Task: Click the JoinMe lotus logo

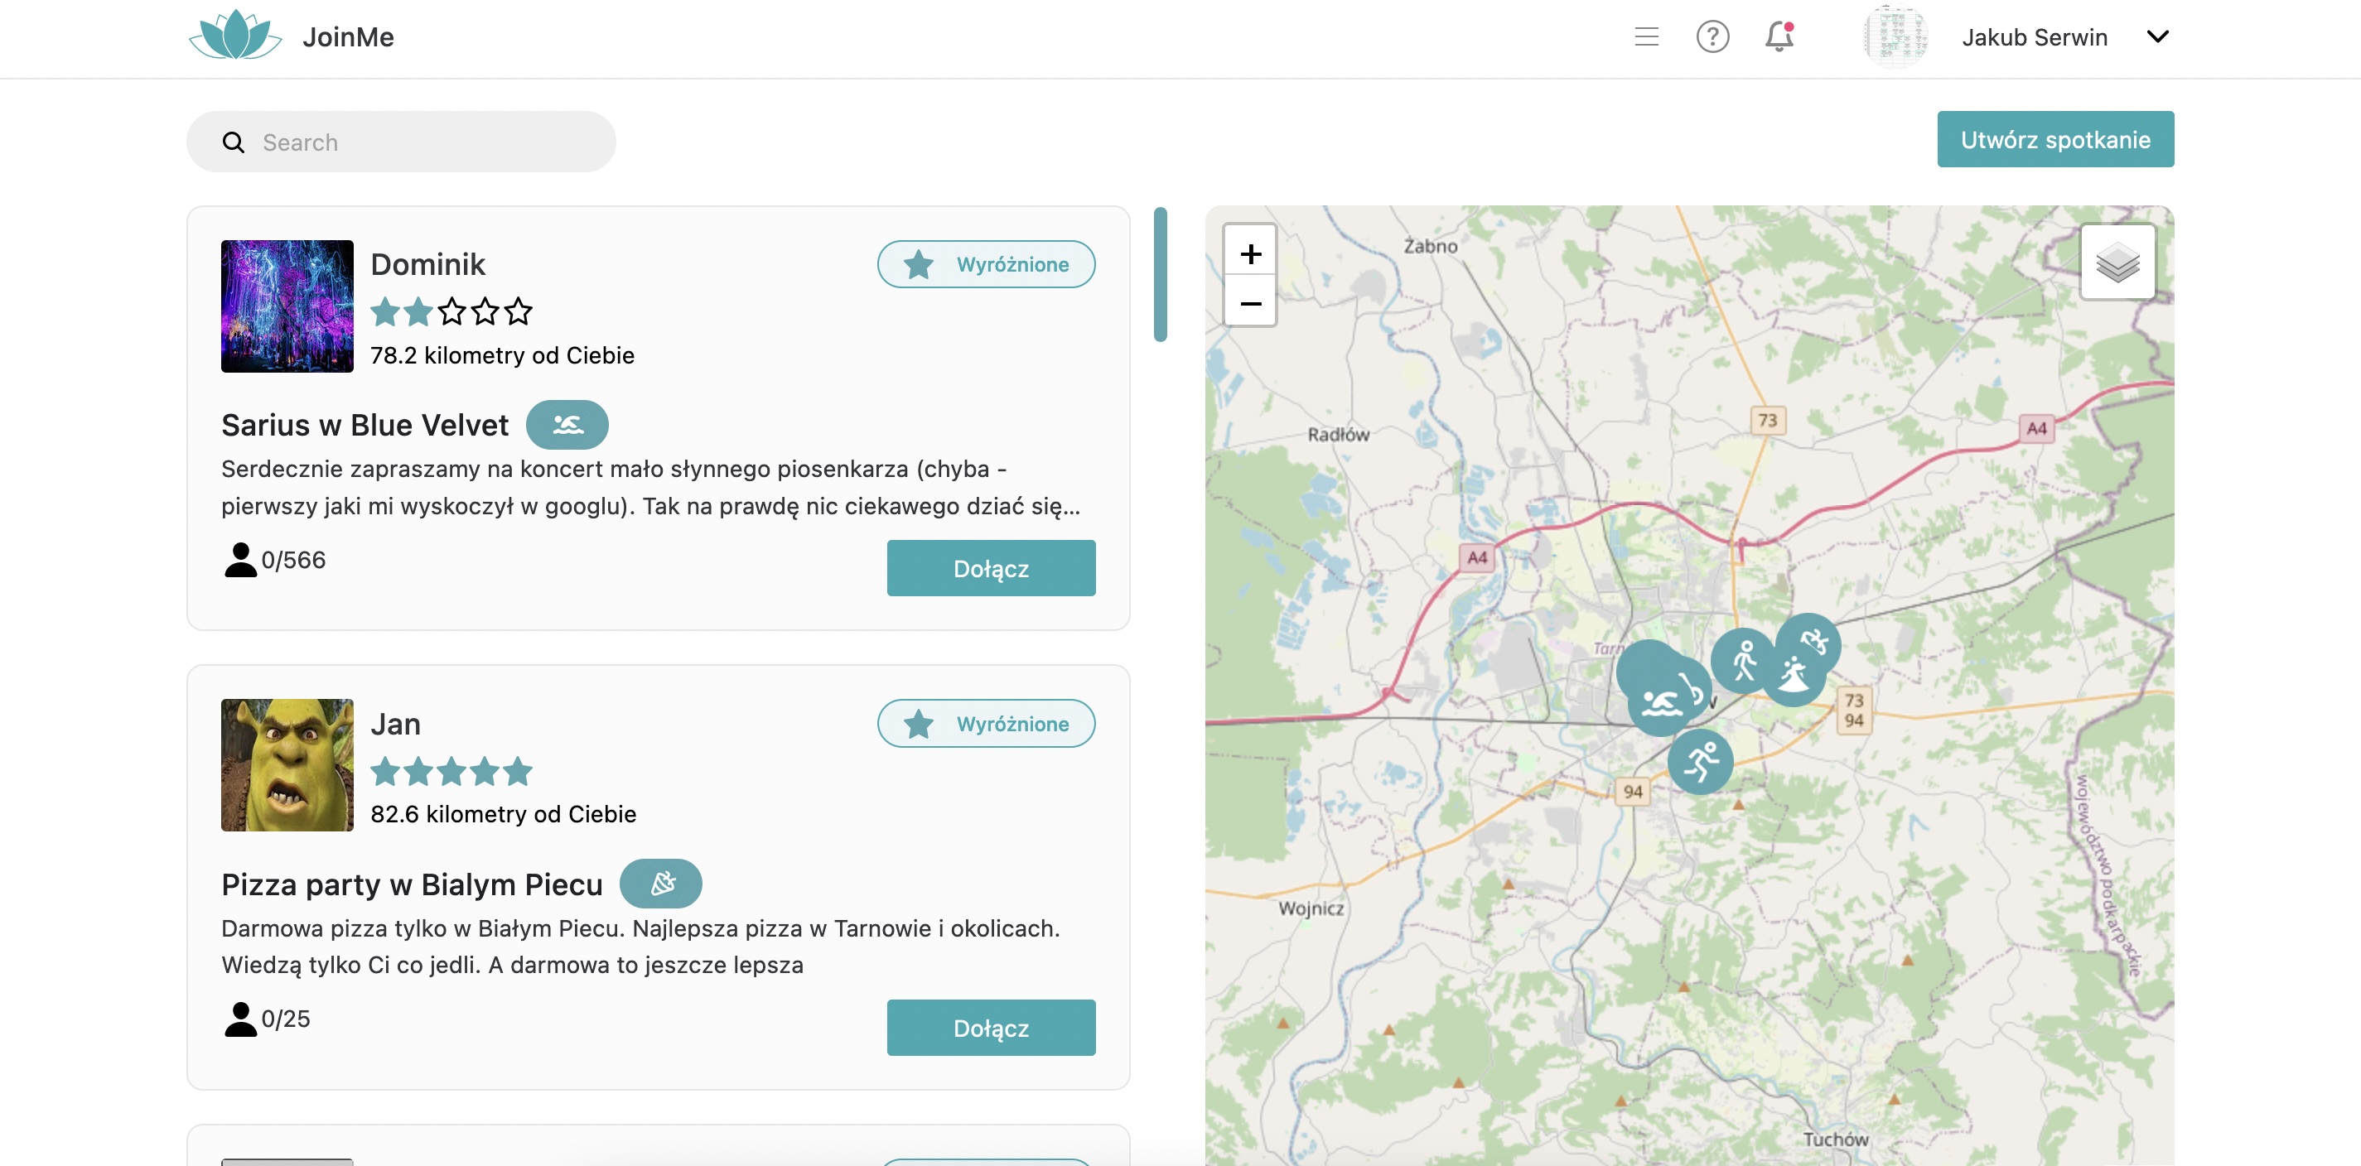Action: tap(235, 36)
